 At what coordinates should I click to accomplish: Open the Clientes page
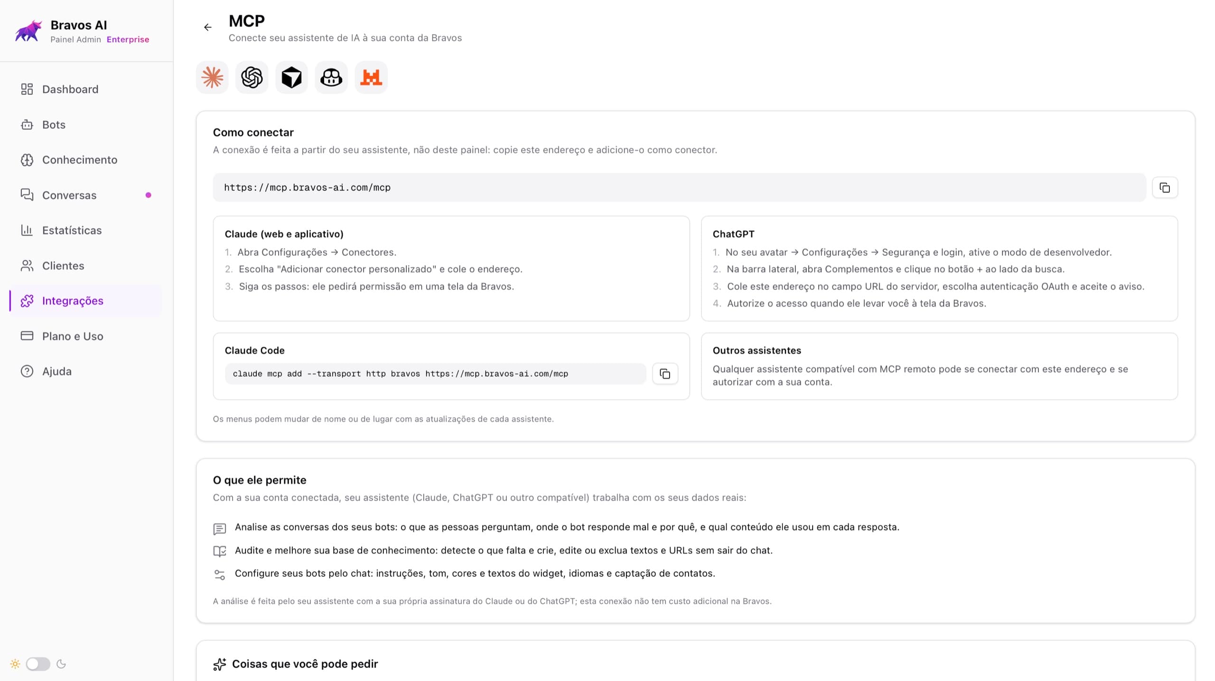(86, 266)
